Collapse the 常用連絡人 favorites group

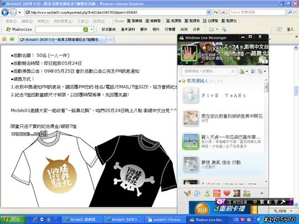[179, 81]
